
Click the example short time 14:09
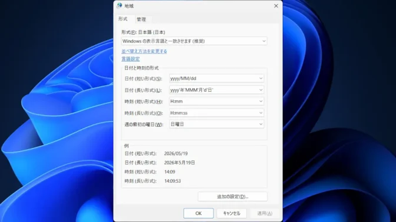coord(170,172)
